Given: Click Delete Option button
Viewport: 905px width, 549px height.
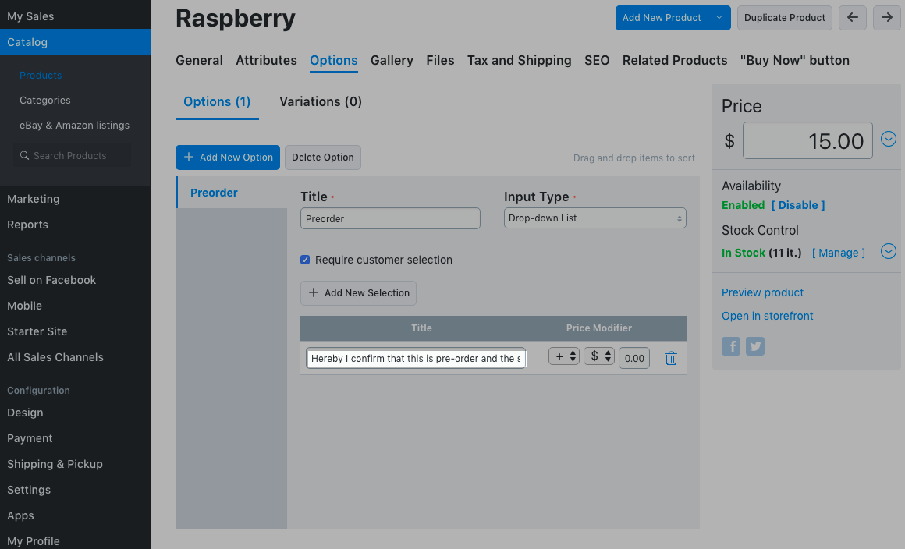Looking at the screenshot, I should tap(322, 158).
